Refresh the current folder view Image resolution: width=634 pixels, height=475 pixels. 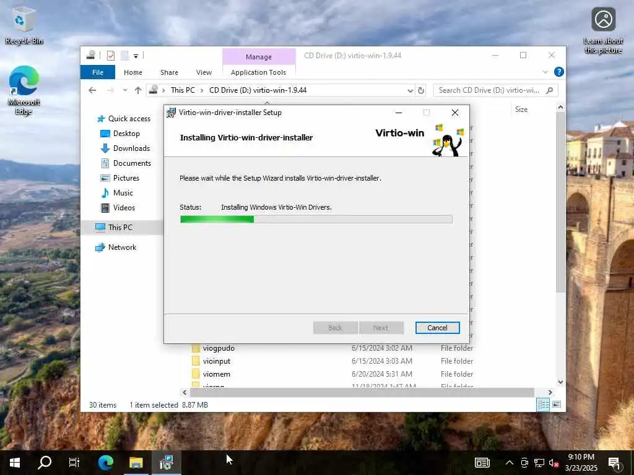pyautogui.click(x=421, y=90)
